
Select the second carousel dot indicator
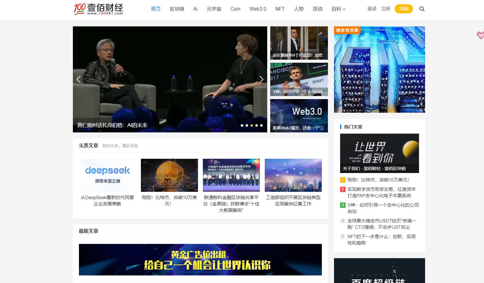247,125
